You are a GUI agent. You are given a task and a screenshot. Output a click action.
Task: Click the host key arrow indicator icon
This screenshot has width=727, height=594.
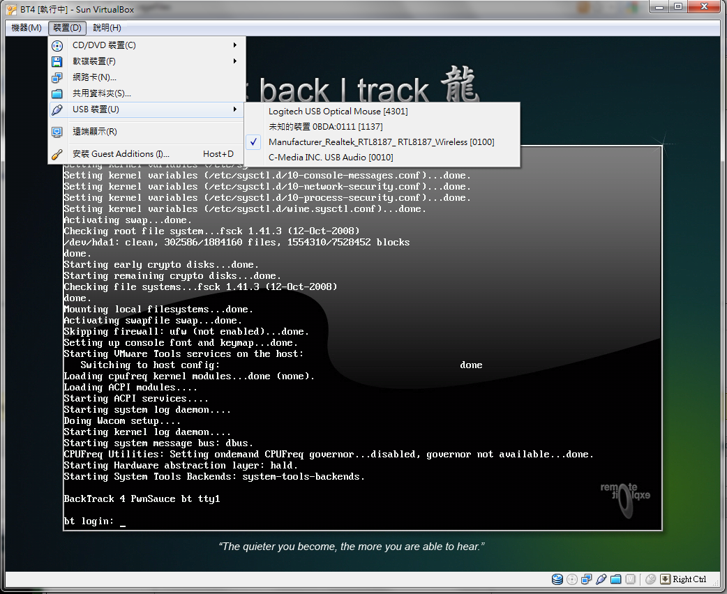pyautogui.click(x=666, y=579)
